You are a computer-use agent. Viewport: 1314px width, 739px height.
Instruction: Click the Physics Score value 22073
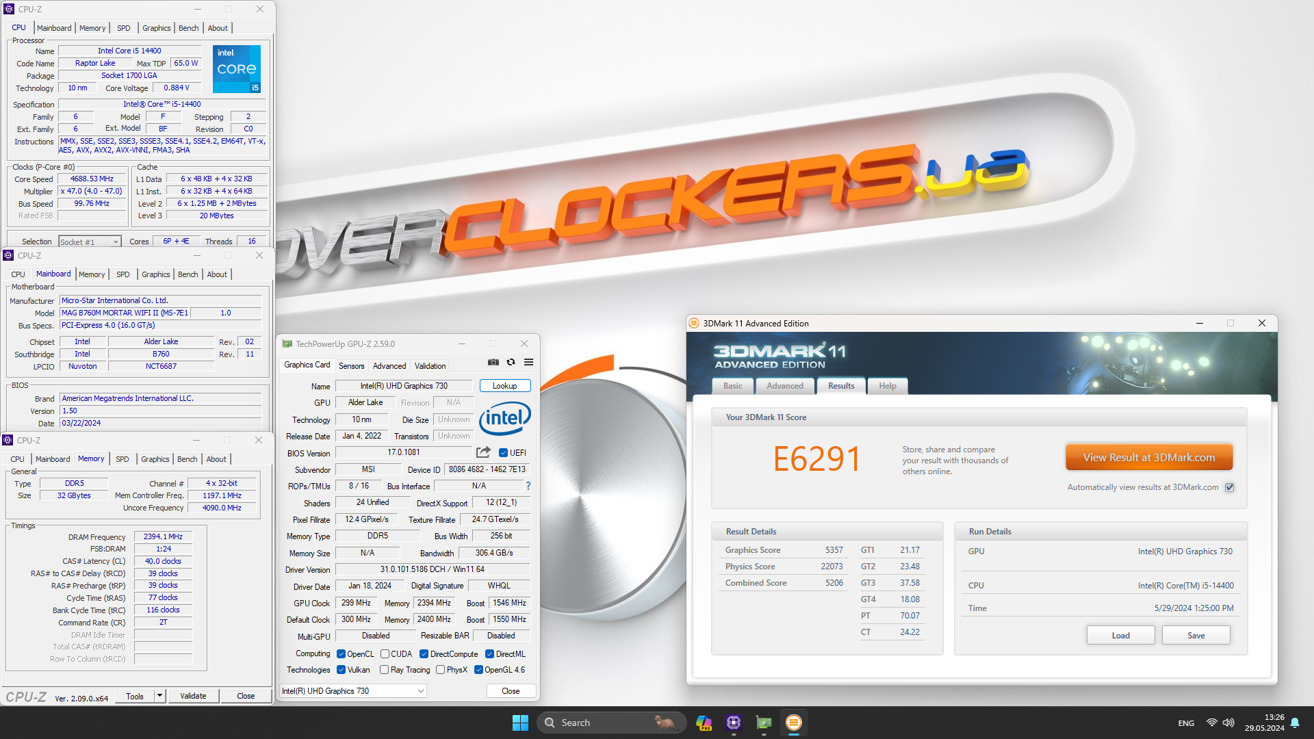(x=832, y=567)
